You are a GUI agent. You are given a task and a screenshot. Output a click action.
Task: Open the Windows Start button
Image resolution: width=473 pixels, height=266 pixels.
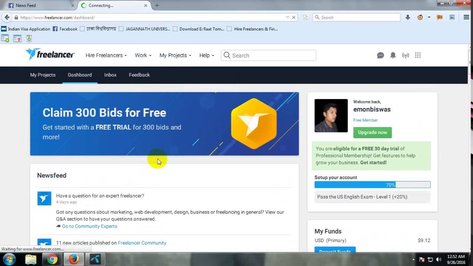click(x=8, y=259)
